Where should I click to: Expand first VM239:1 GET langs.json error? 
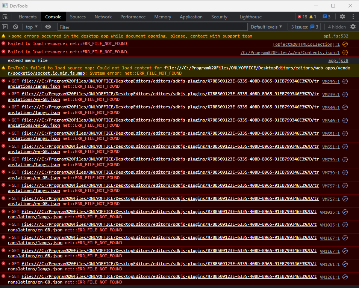click(9, 81)
